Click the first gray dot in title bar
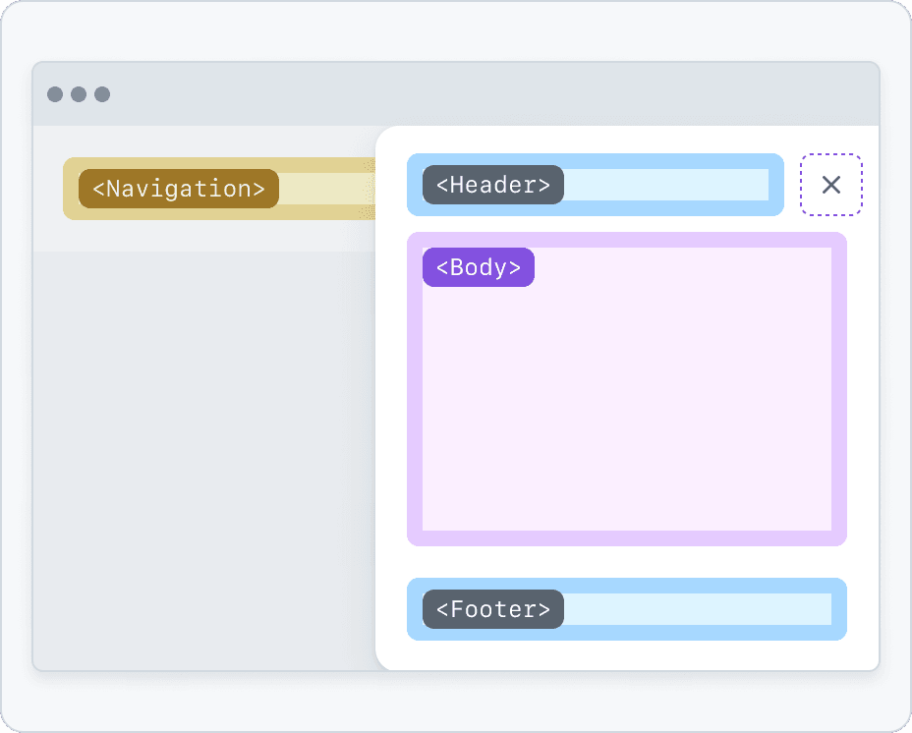Image resolution: width=912 pixels, height=733 pixels. pyautogui.click(x=55, y=94)
